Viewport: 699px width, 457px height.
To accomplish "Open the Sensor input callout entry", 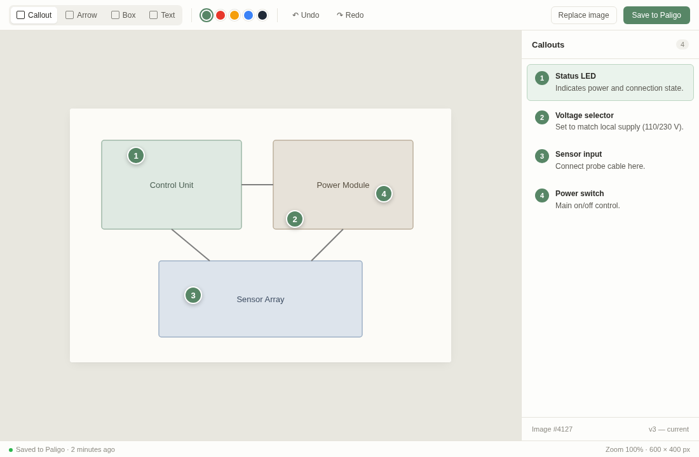I will (x=610, y=161).
